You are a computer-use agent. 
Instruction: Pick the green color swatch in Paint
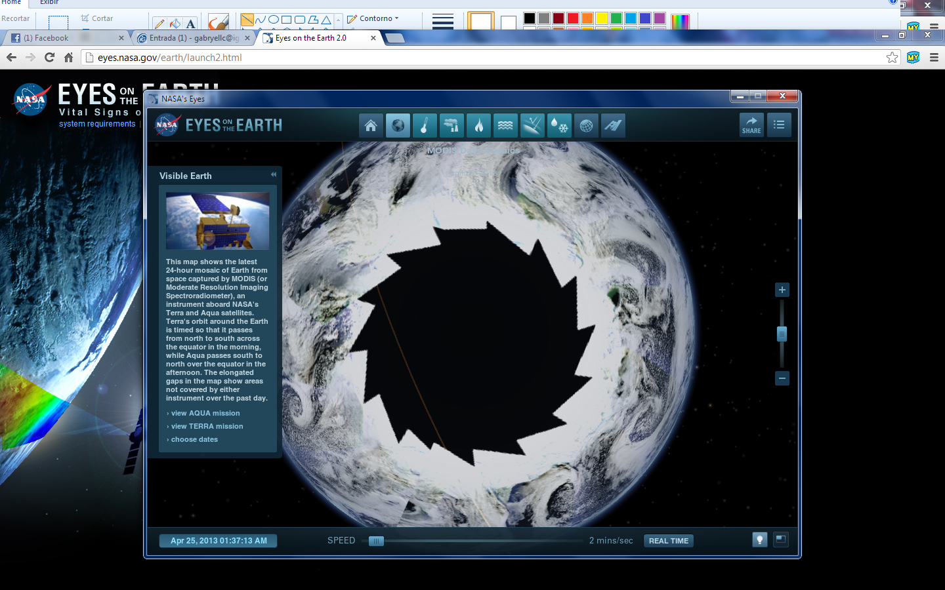(616, 18)
